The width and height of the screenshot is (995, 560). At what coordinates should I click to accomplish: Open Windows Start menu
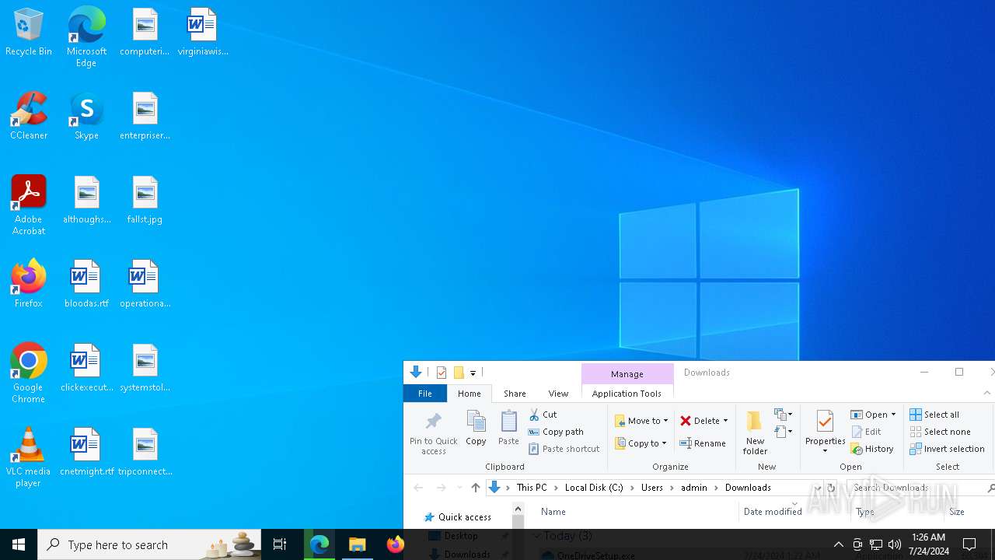pyautogui.click(x=19, y=544)
